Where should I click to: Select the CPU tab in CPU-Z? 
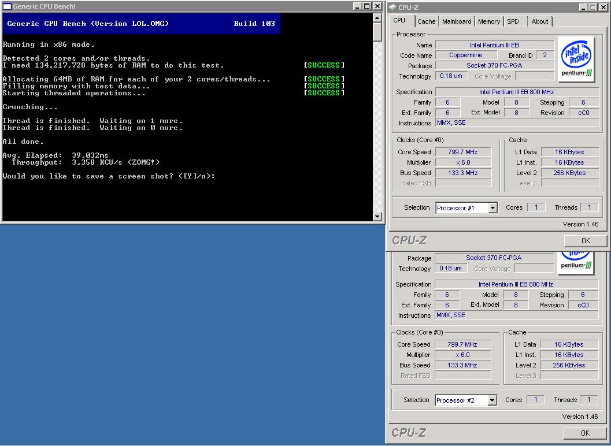point(399,21)
